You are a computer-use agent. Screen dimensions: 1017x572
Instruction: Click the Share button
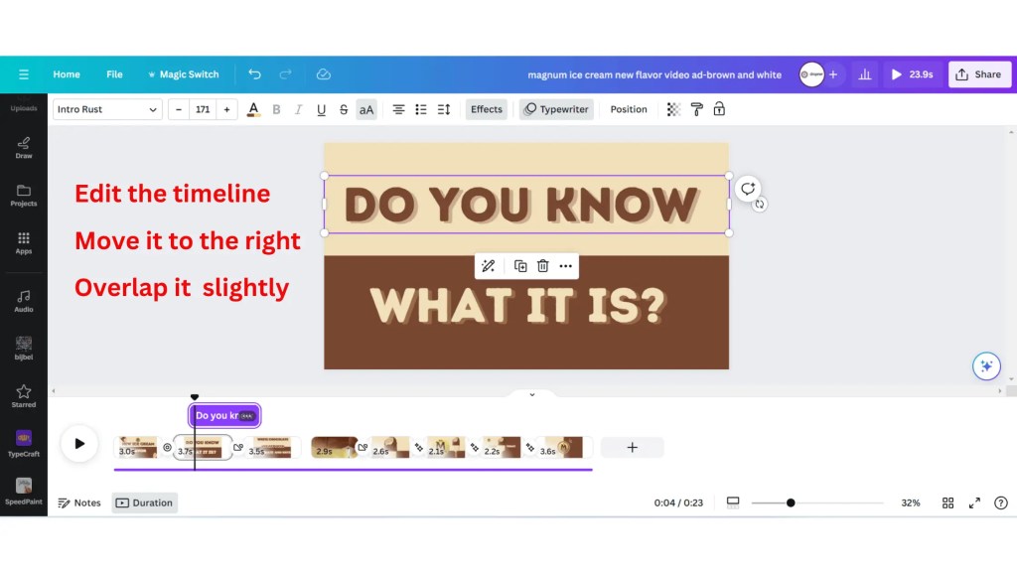[979, 73]
